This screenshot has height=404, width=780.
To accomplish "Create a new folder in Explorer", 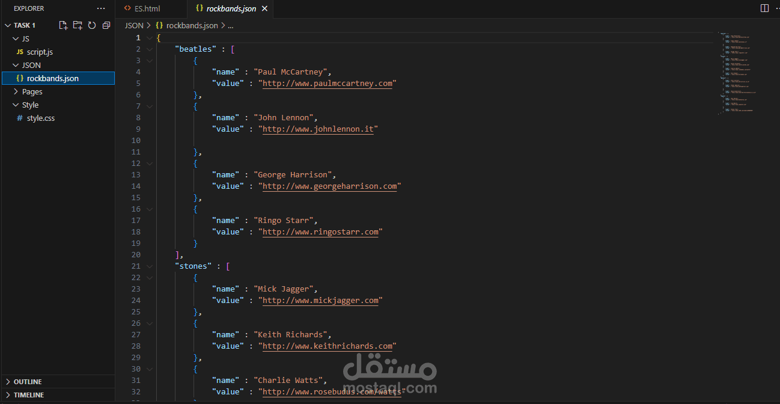I will 78,25.
